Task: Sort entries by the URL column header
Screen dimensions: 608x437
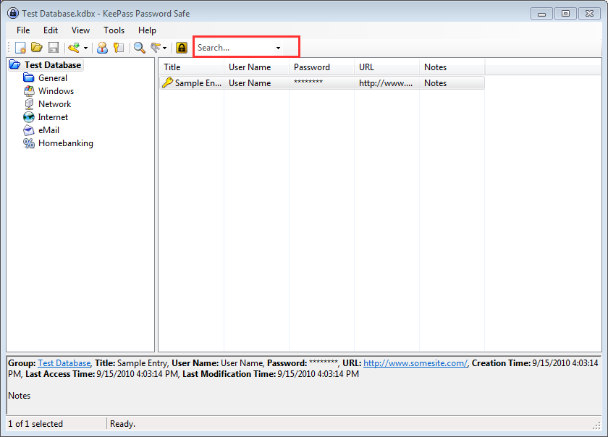Action: (387, 67)
